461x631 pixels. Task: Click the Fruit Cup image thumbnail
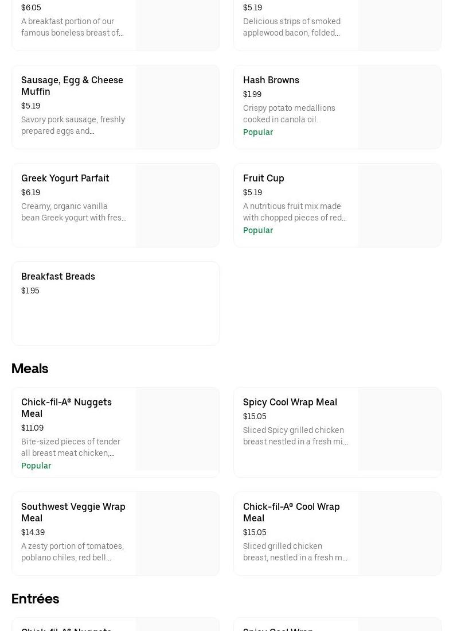pyautogui.click(x=399, y=206)
